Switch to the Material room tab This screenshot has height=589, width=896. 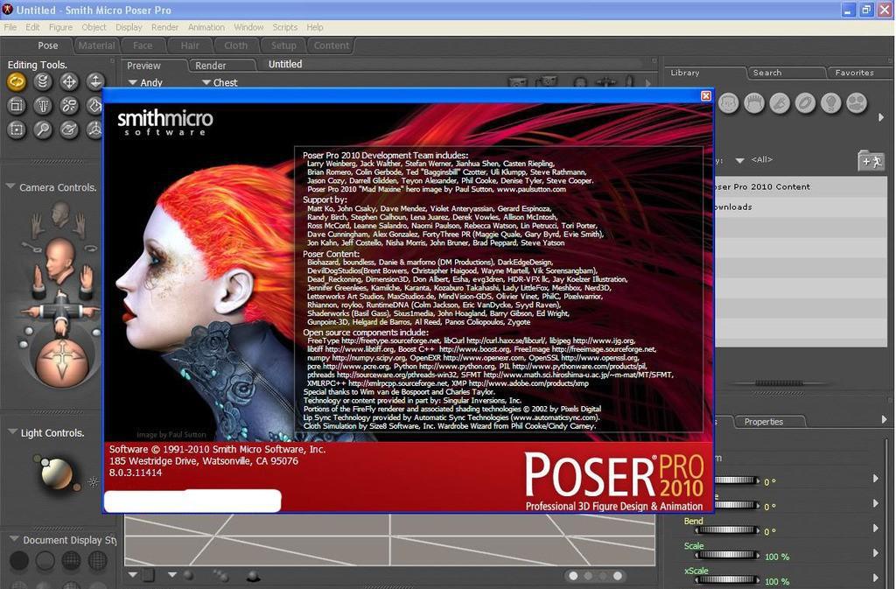coord(96,46)
